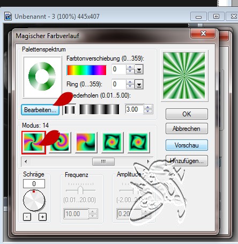
Task: Click the Bearbeiten... button
Action: tap(40, 110)
